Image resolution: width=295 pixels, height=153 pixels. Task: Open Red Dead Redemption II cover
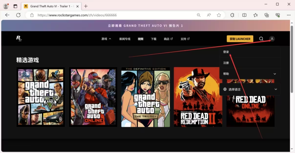(x=198, y=97)
